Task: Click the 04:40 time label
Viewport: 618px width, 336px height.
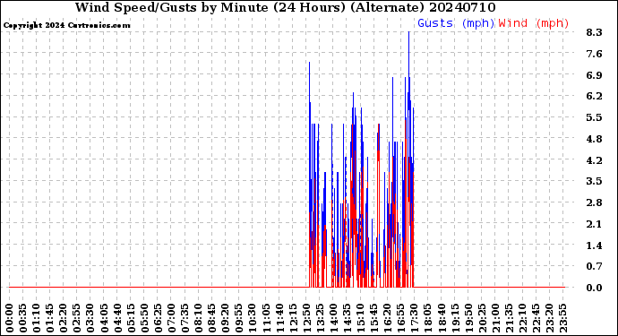Action: pos(117,318)
